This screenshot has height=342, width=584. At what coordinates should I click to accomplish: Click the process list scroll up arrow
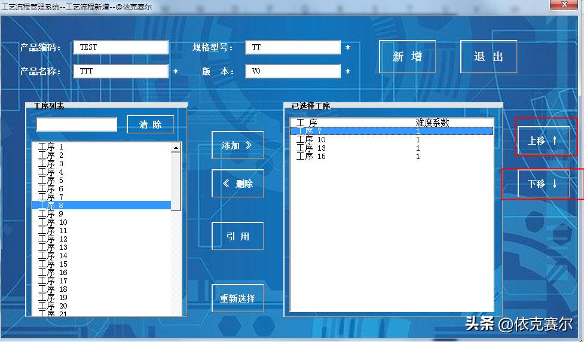point(176,148)
